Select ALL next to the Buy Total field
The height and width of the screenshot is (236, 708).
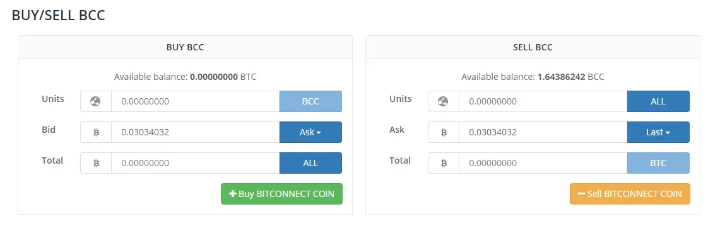pyautogui.click(x=310, y=163)
